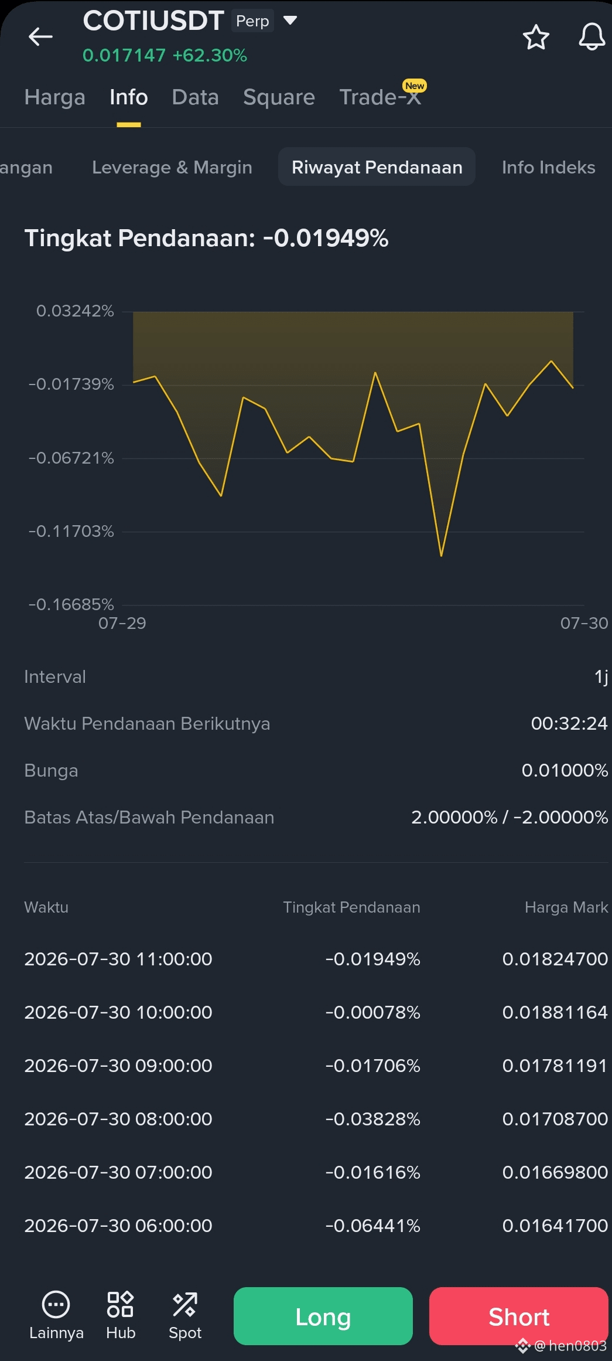Tap mark price 0.01824700 cell
Screen dimensions: 612x1361
click(555, 959)
